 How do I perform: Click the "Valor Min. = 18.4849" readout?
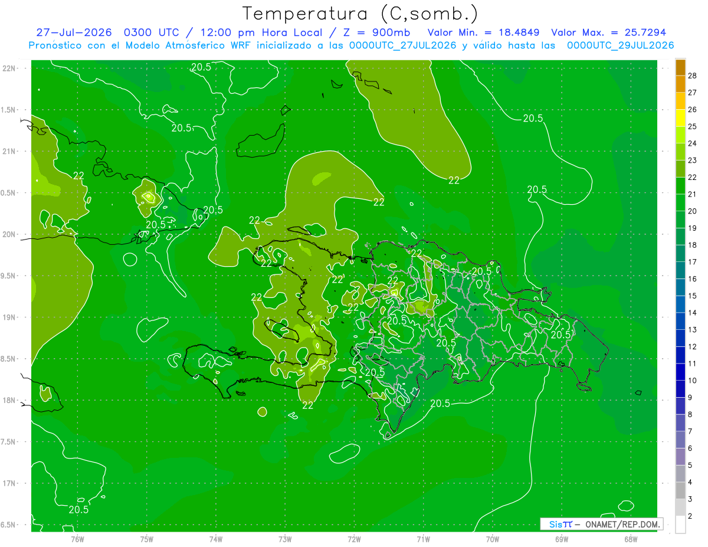tap(483, 32)
